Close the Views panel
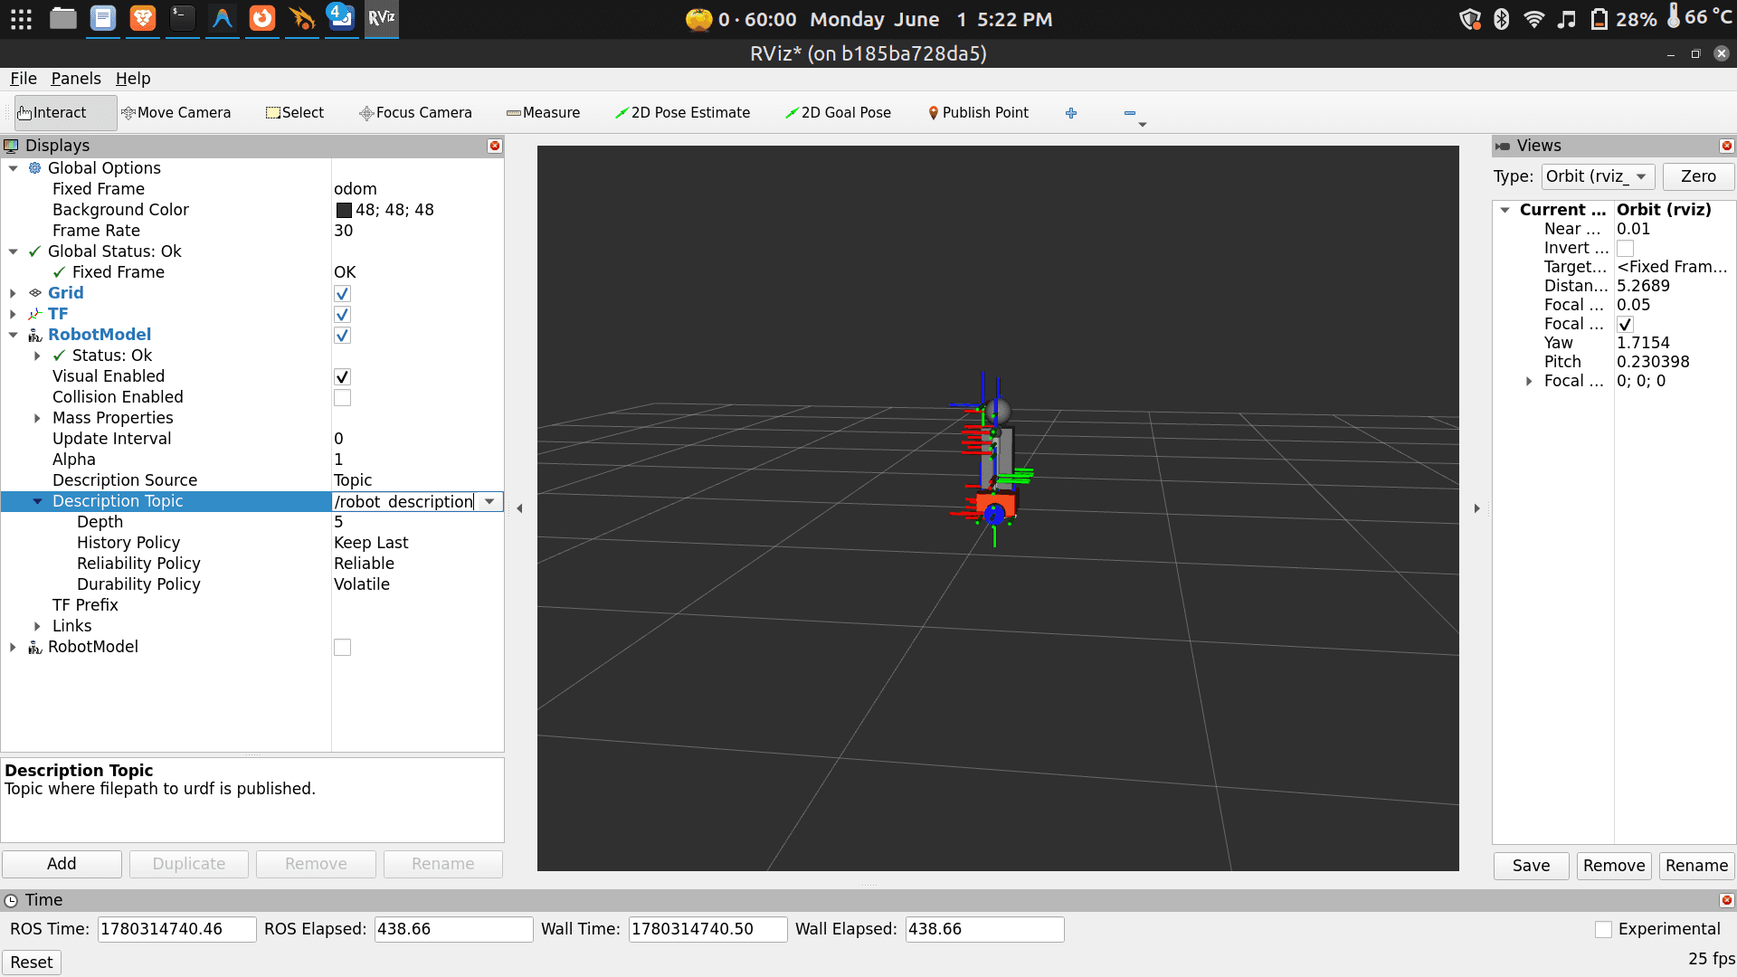 click(1726, 146)
